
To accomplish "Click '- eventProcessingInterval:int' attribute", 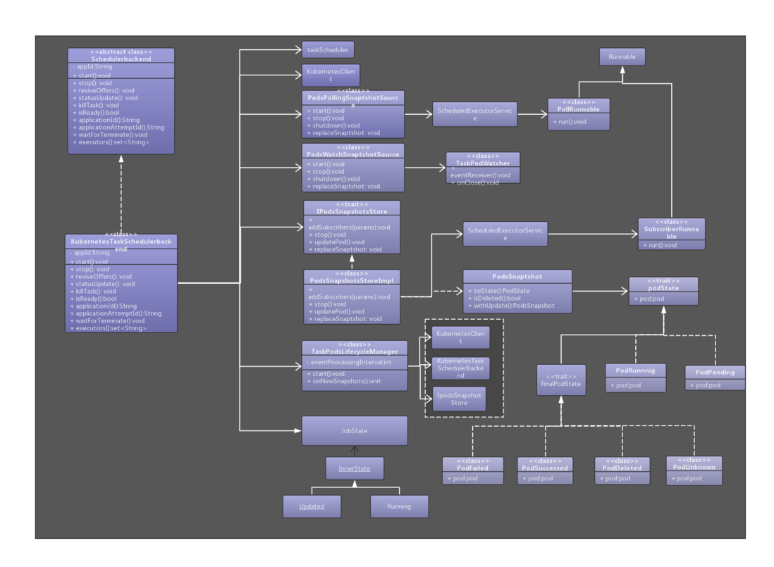I will point(349,362).
